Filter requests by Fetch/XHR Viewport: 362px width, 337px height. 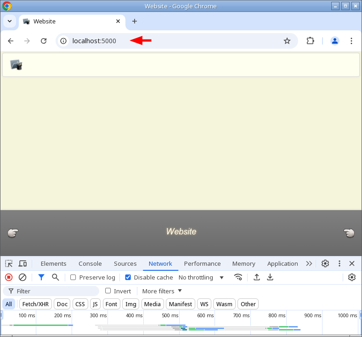click(35, 304)
